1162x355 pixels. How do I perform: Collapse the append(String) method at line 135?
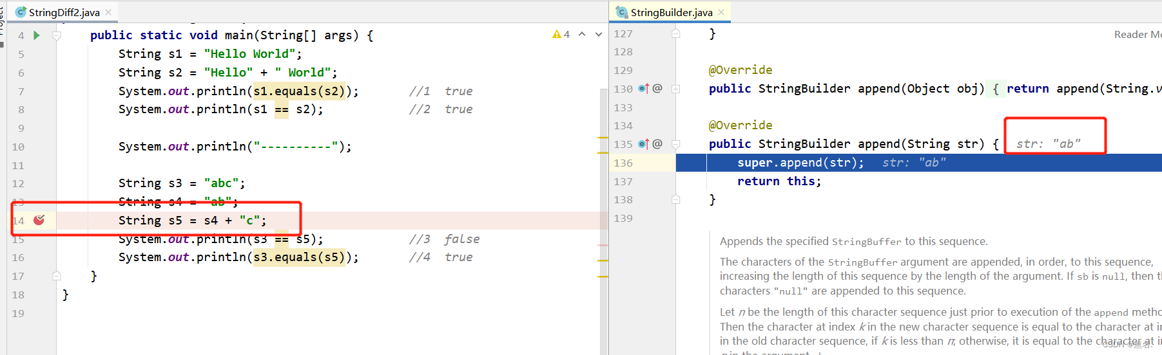pyautogui.click(x=676, y=144)
